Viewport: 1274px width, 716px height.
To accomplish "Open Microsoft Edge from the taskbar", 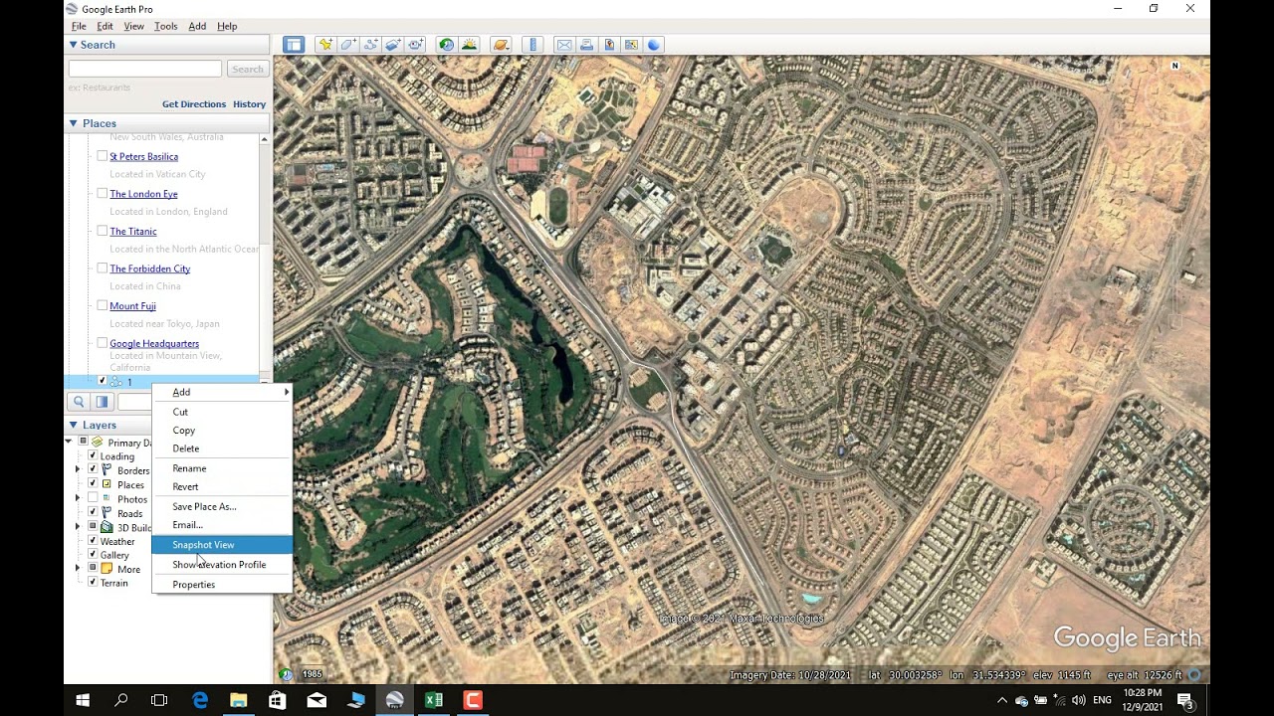I will 199,700.
